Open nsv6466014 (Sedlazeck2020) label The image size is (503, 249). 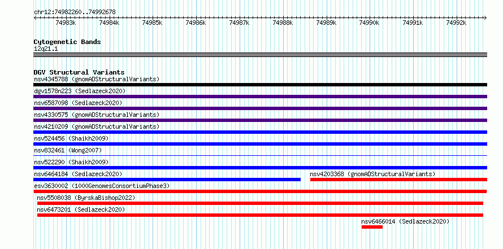point(405,221)
